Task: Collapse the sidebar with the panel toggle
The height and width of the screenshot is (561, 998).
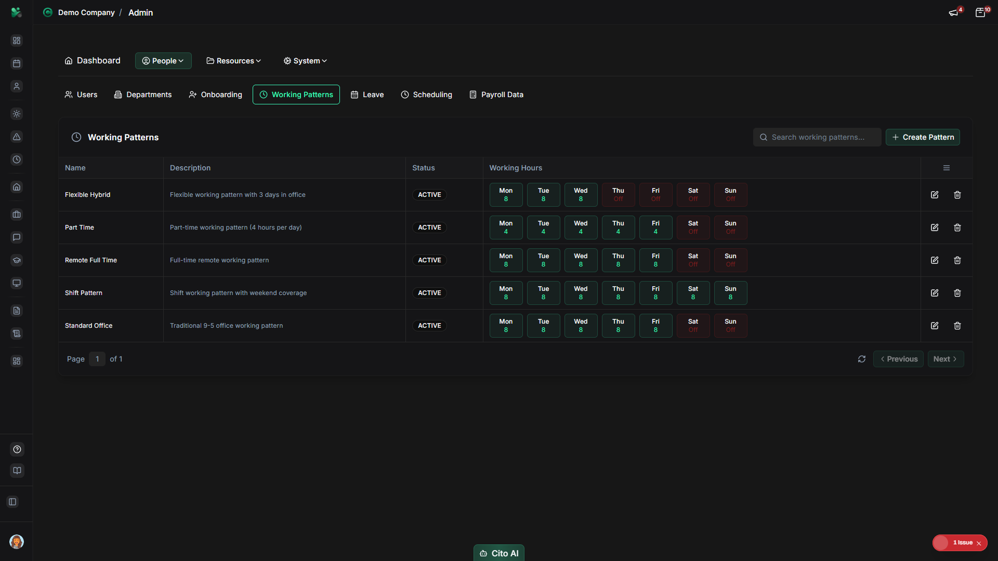Action: coord(12,502)
